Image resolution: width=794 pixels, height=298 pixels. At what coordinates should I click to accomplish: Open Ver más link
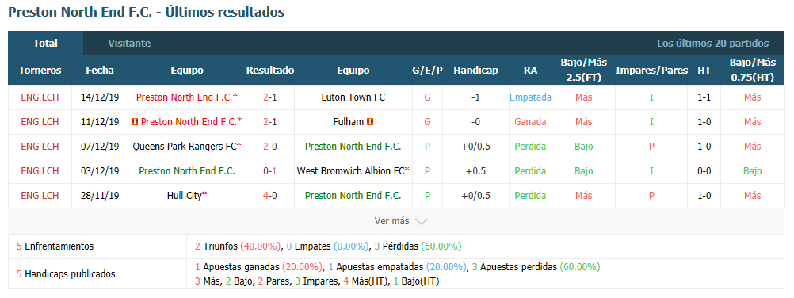[391, 221]
